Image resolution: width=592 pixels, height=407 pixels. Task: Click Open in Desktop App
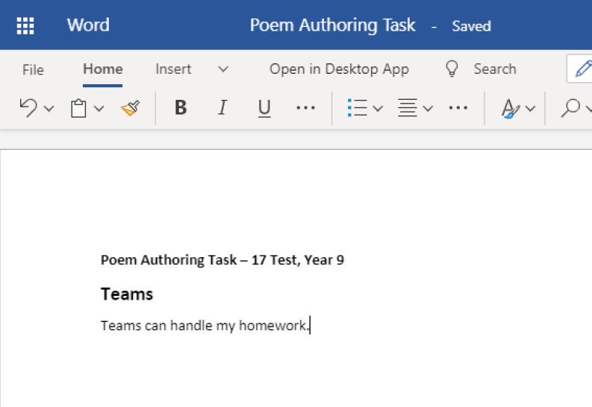coord(339,69)
